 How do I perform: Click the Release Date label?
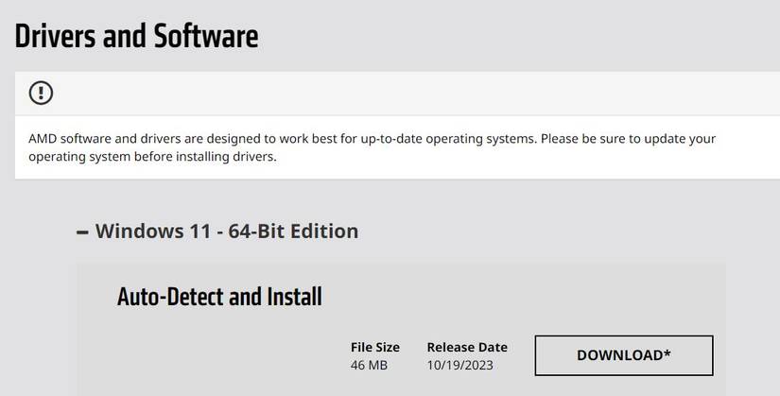(467, 347)
